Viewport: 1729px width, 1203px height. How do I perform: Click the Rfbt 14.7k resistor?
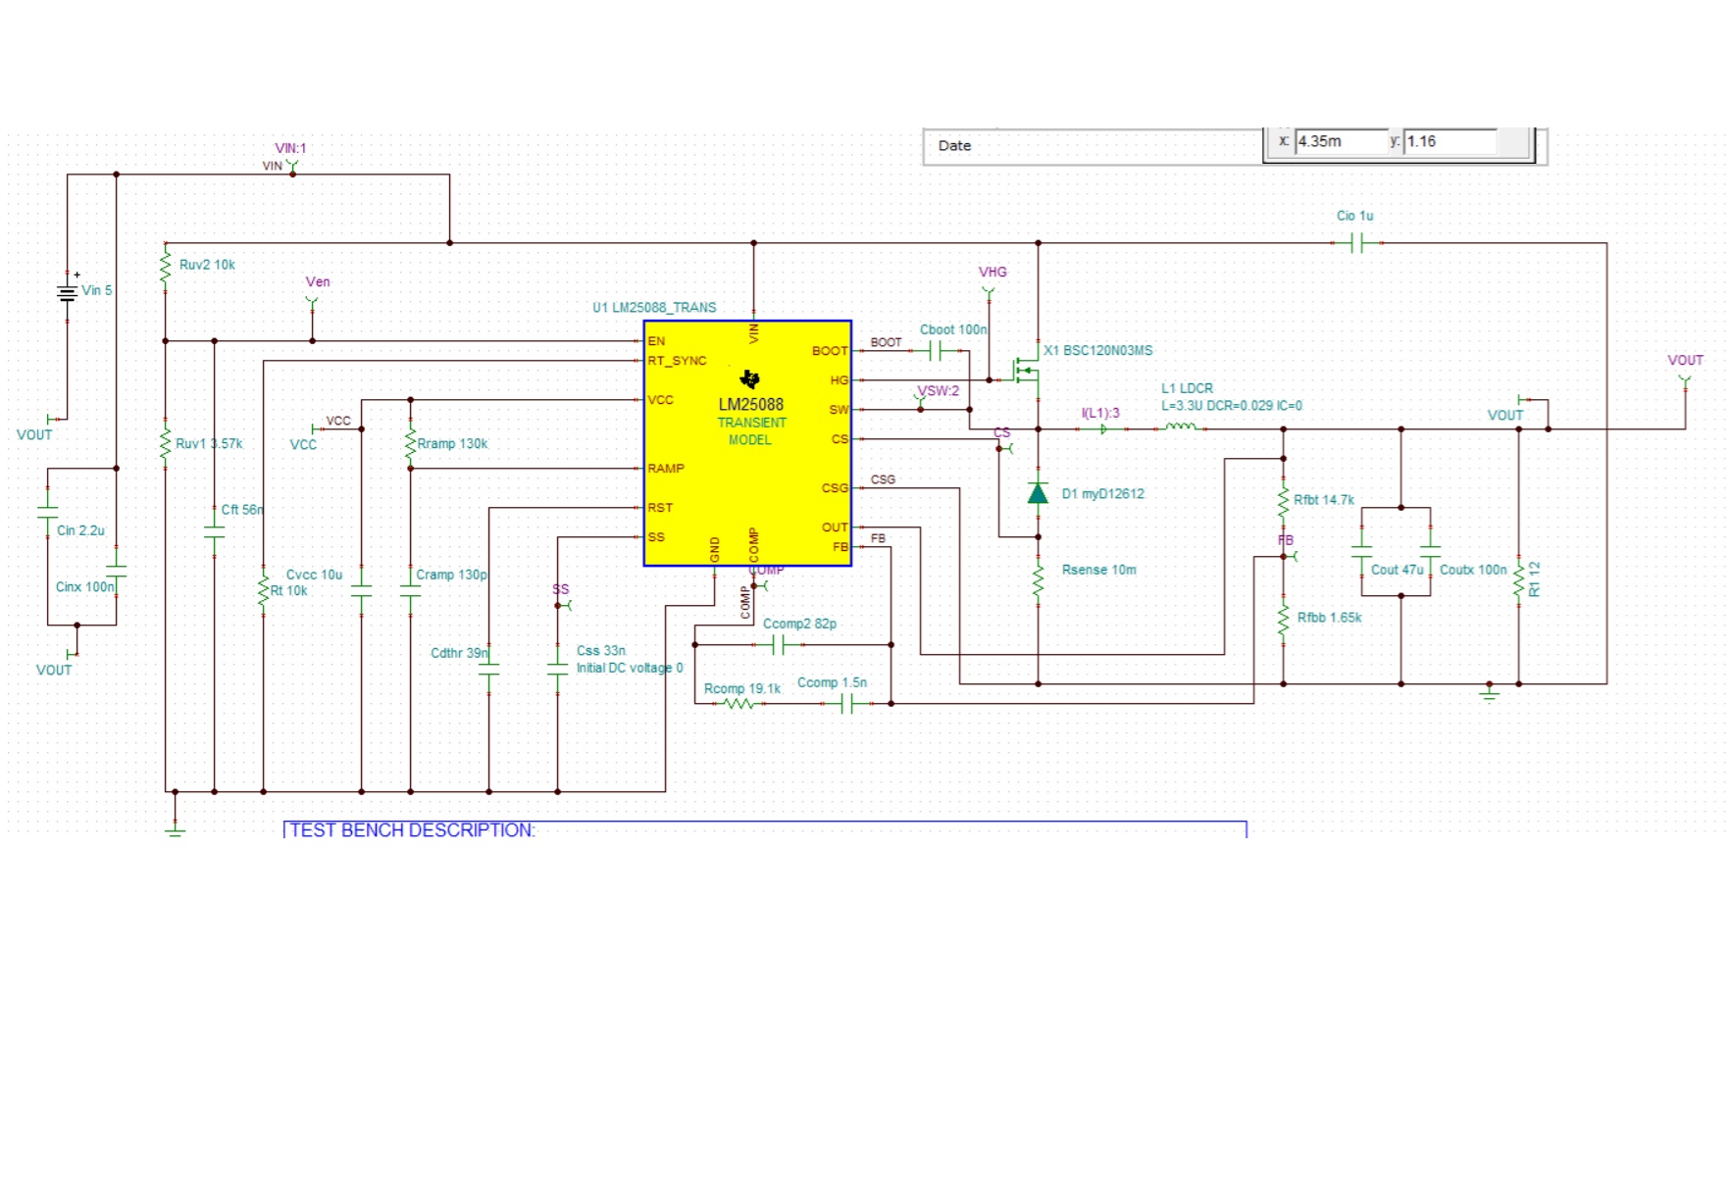coord(1283,501)
